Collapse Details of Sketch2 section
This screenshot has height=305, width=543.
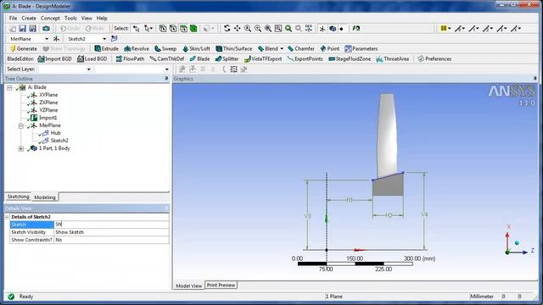(x=7, y=217)
